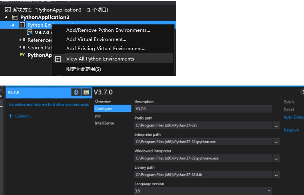
Task: Collapse the Python Environments tree node
Action: point(13,25)
